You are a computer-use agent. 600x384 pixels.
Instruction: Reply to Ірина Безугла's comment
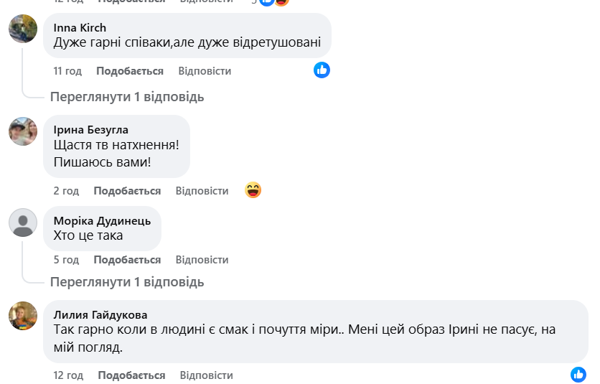tap(202, 191)
